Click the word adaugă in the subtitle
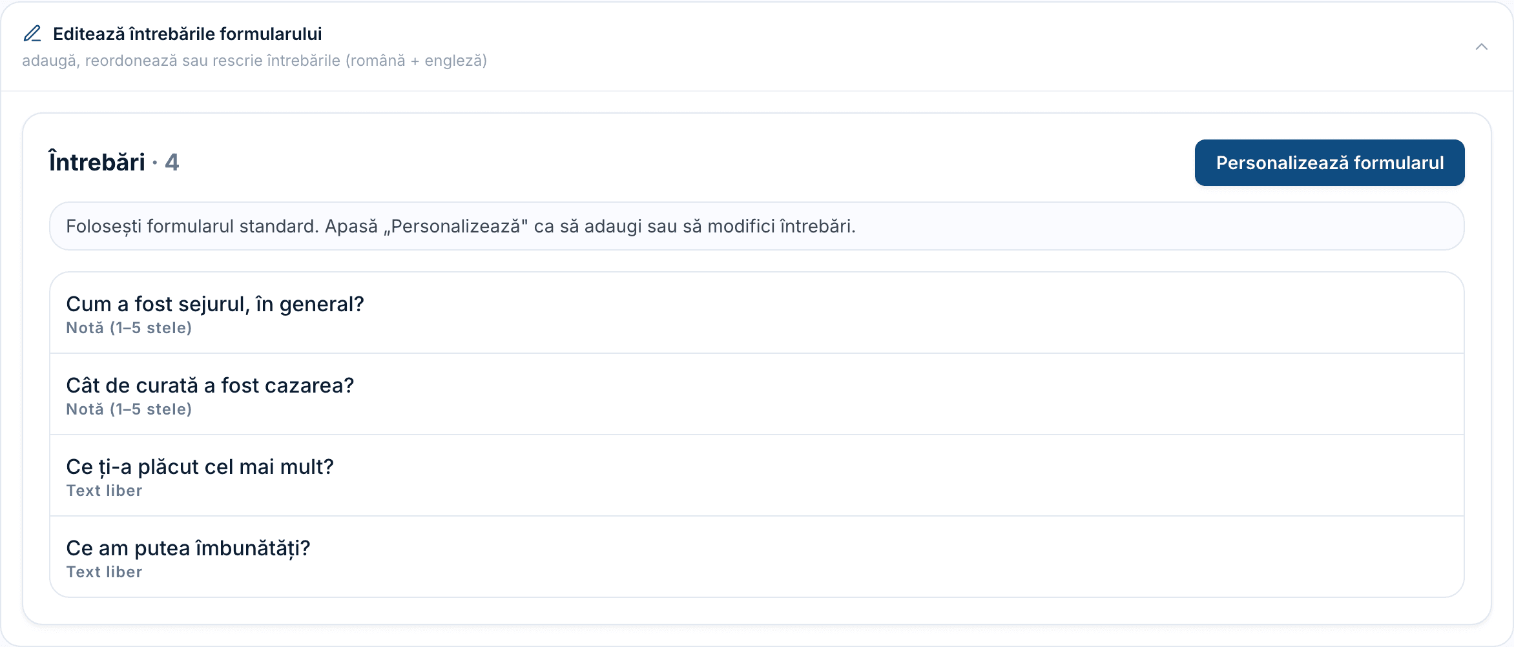This screenshot has width=1514, height=647. click(x=50, y=61)
